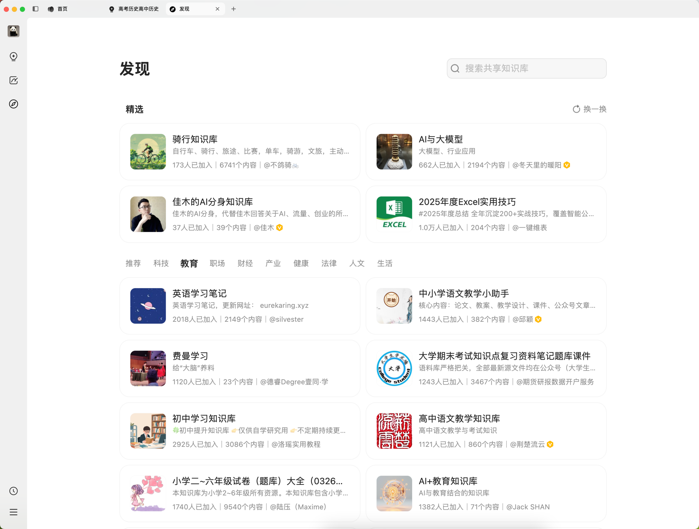Close the 发现 tab
The height and width of the screenshot is (529, 699).
point(217,9)
